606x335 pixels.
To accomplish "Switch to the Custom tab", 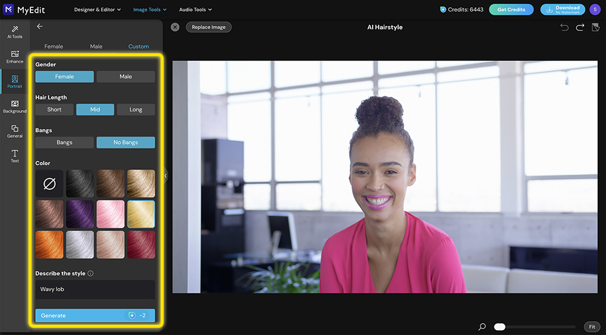I will point(138,47).
